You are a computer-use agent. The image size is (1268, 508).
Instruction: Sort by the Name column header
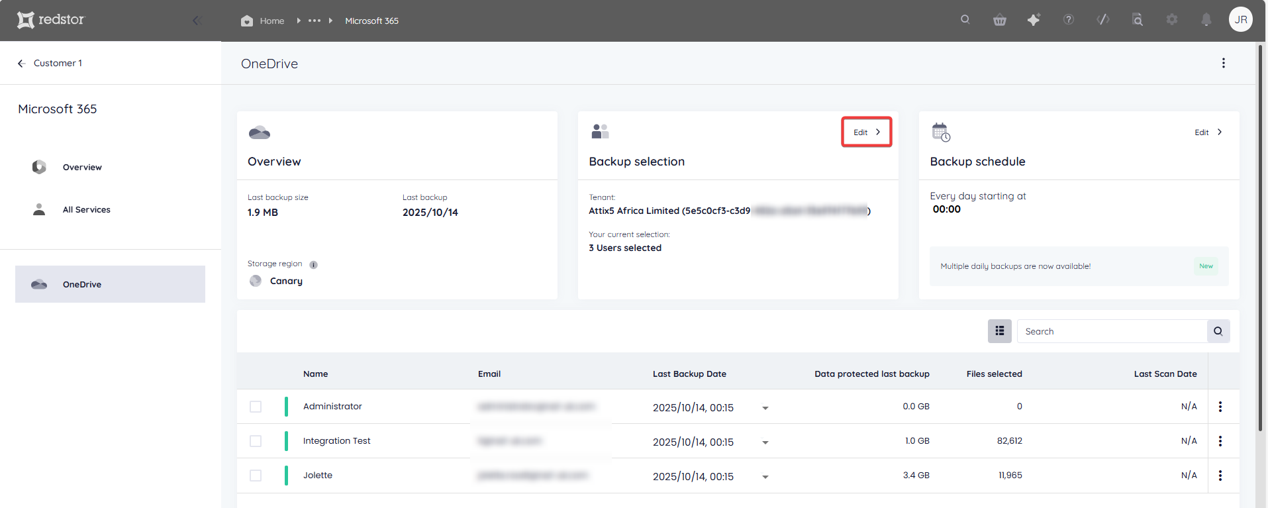tap(316, 374)
